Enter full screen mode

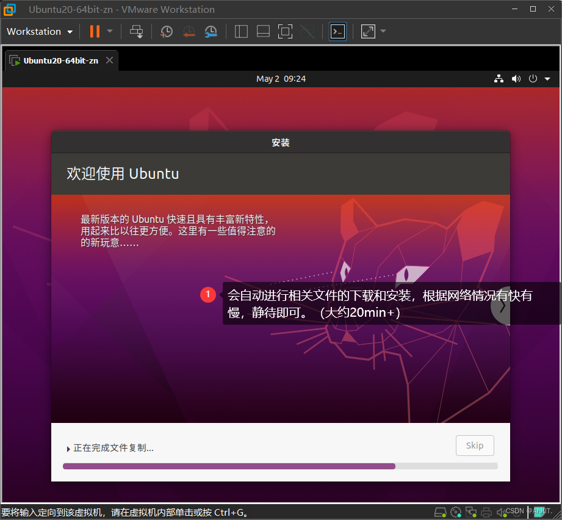click(286, 32)
